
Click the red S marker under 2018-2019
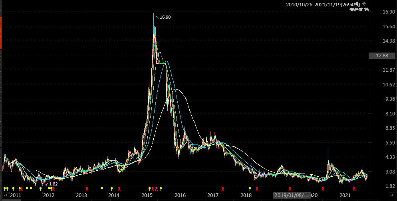257,189
